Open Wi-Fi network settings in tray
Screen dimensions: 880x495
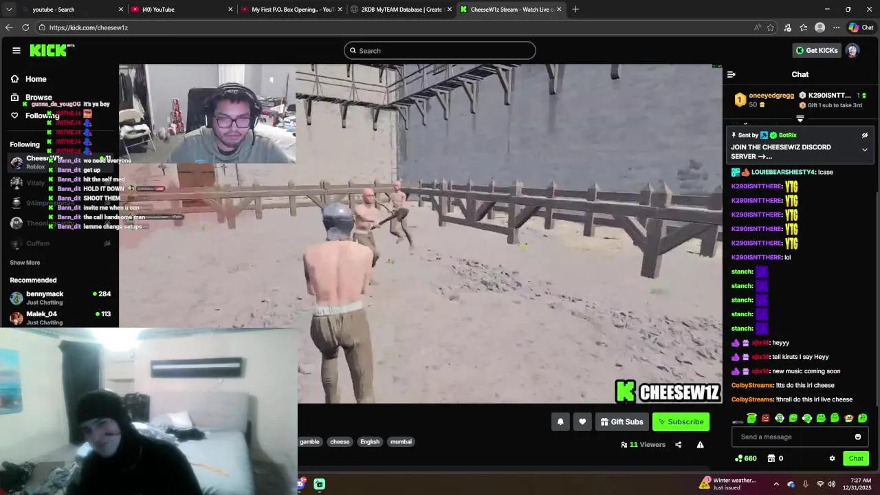[x=819, y=484]
